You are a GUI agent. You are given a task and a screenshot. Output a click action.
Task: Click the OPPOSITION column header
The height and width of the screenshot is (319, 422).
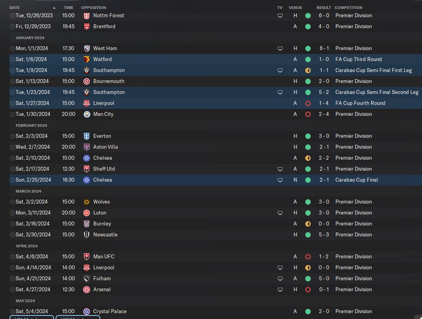[93, 7]
